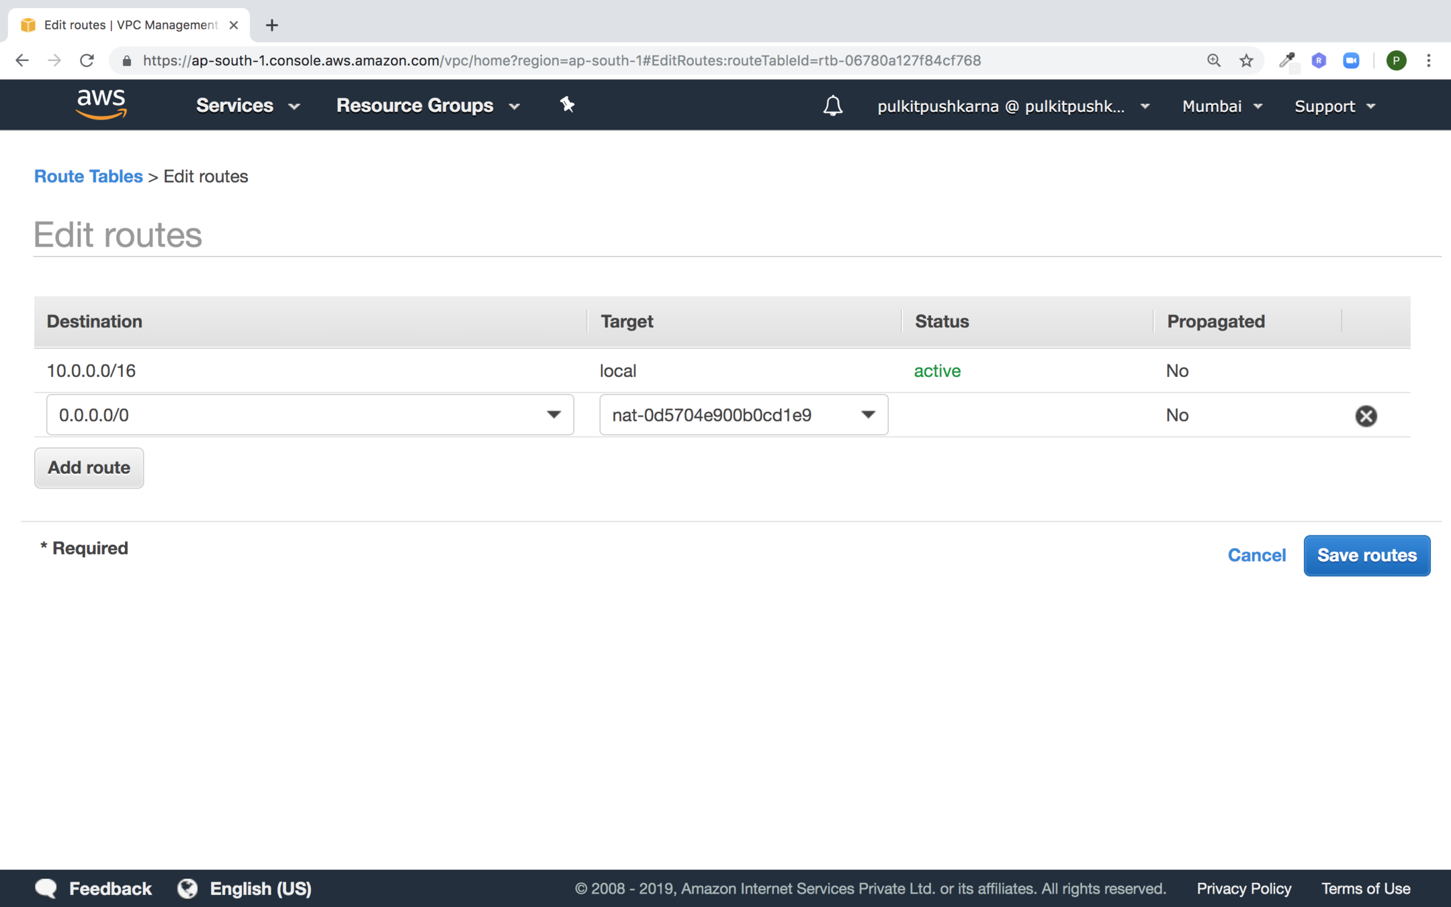This screenshot has width=1451, height=907.
Task: Go back to Route Tables breadcrumb
Action: [x=88, y=176]
